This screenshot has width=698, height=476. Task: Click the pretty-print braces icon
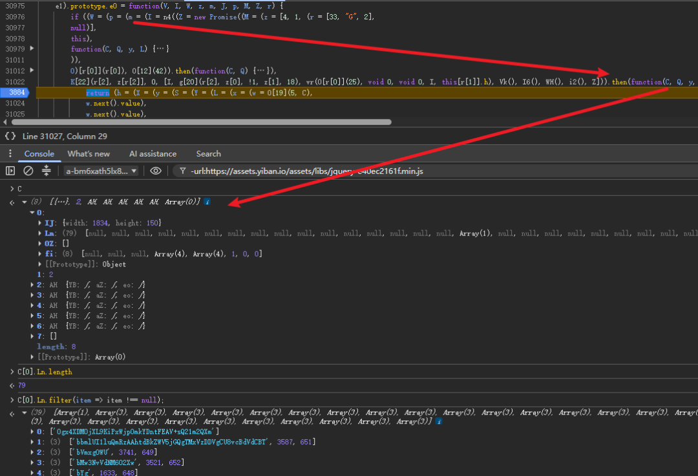tap(10, 136)
